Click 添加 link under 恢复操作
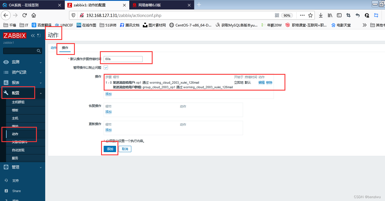The height and width of the screenshot is (201, 385). point(109,112)
